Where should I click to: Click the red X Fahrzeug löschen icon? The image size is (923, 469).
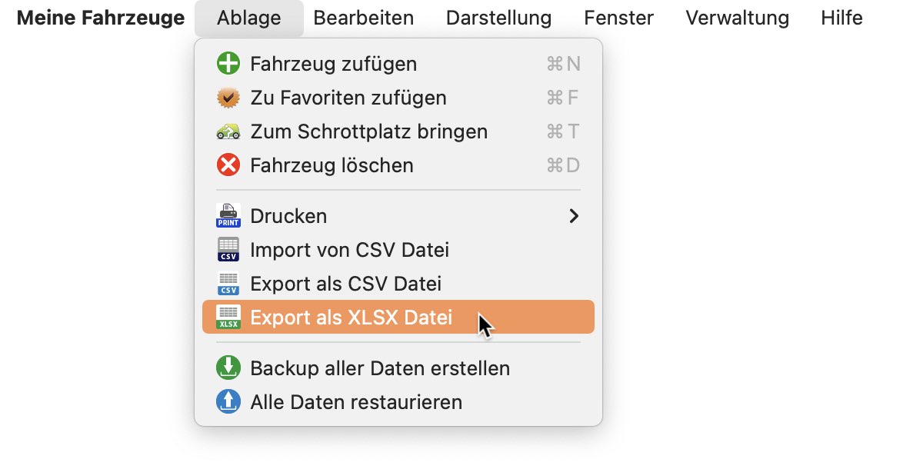pyautogui.click(x=228, y=165)
